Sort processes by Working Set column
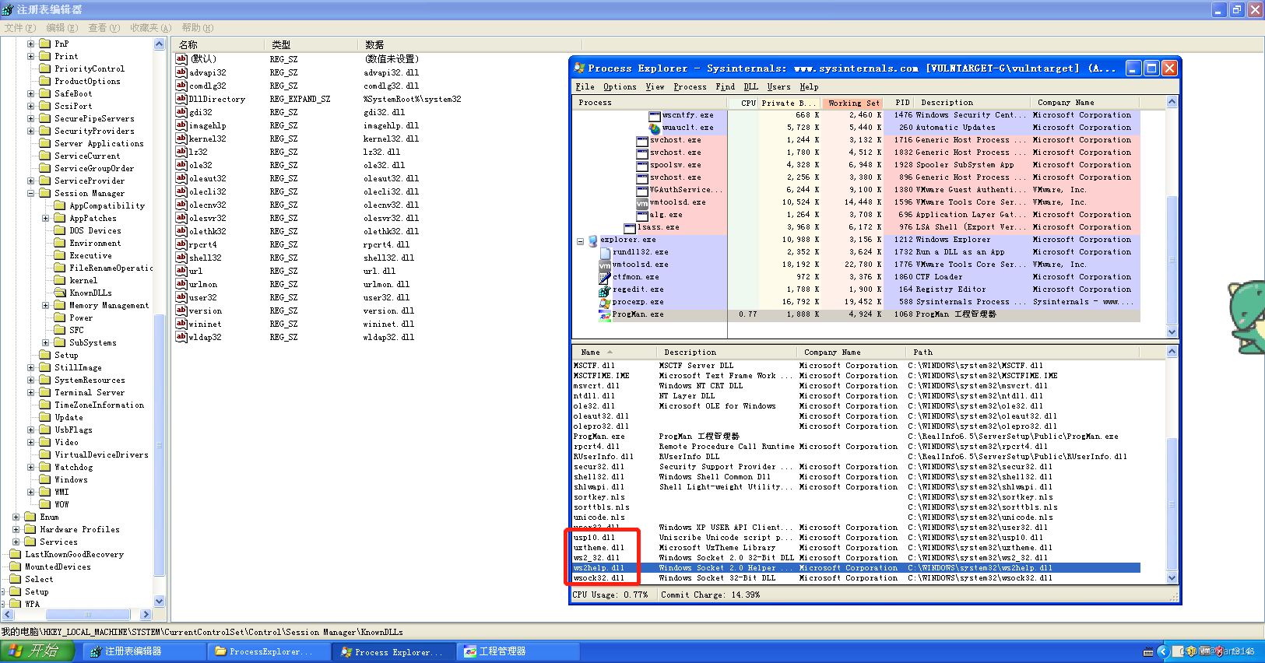The image size is (1265, 663). click(853, 103)
